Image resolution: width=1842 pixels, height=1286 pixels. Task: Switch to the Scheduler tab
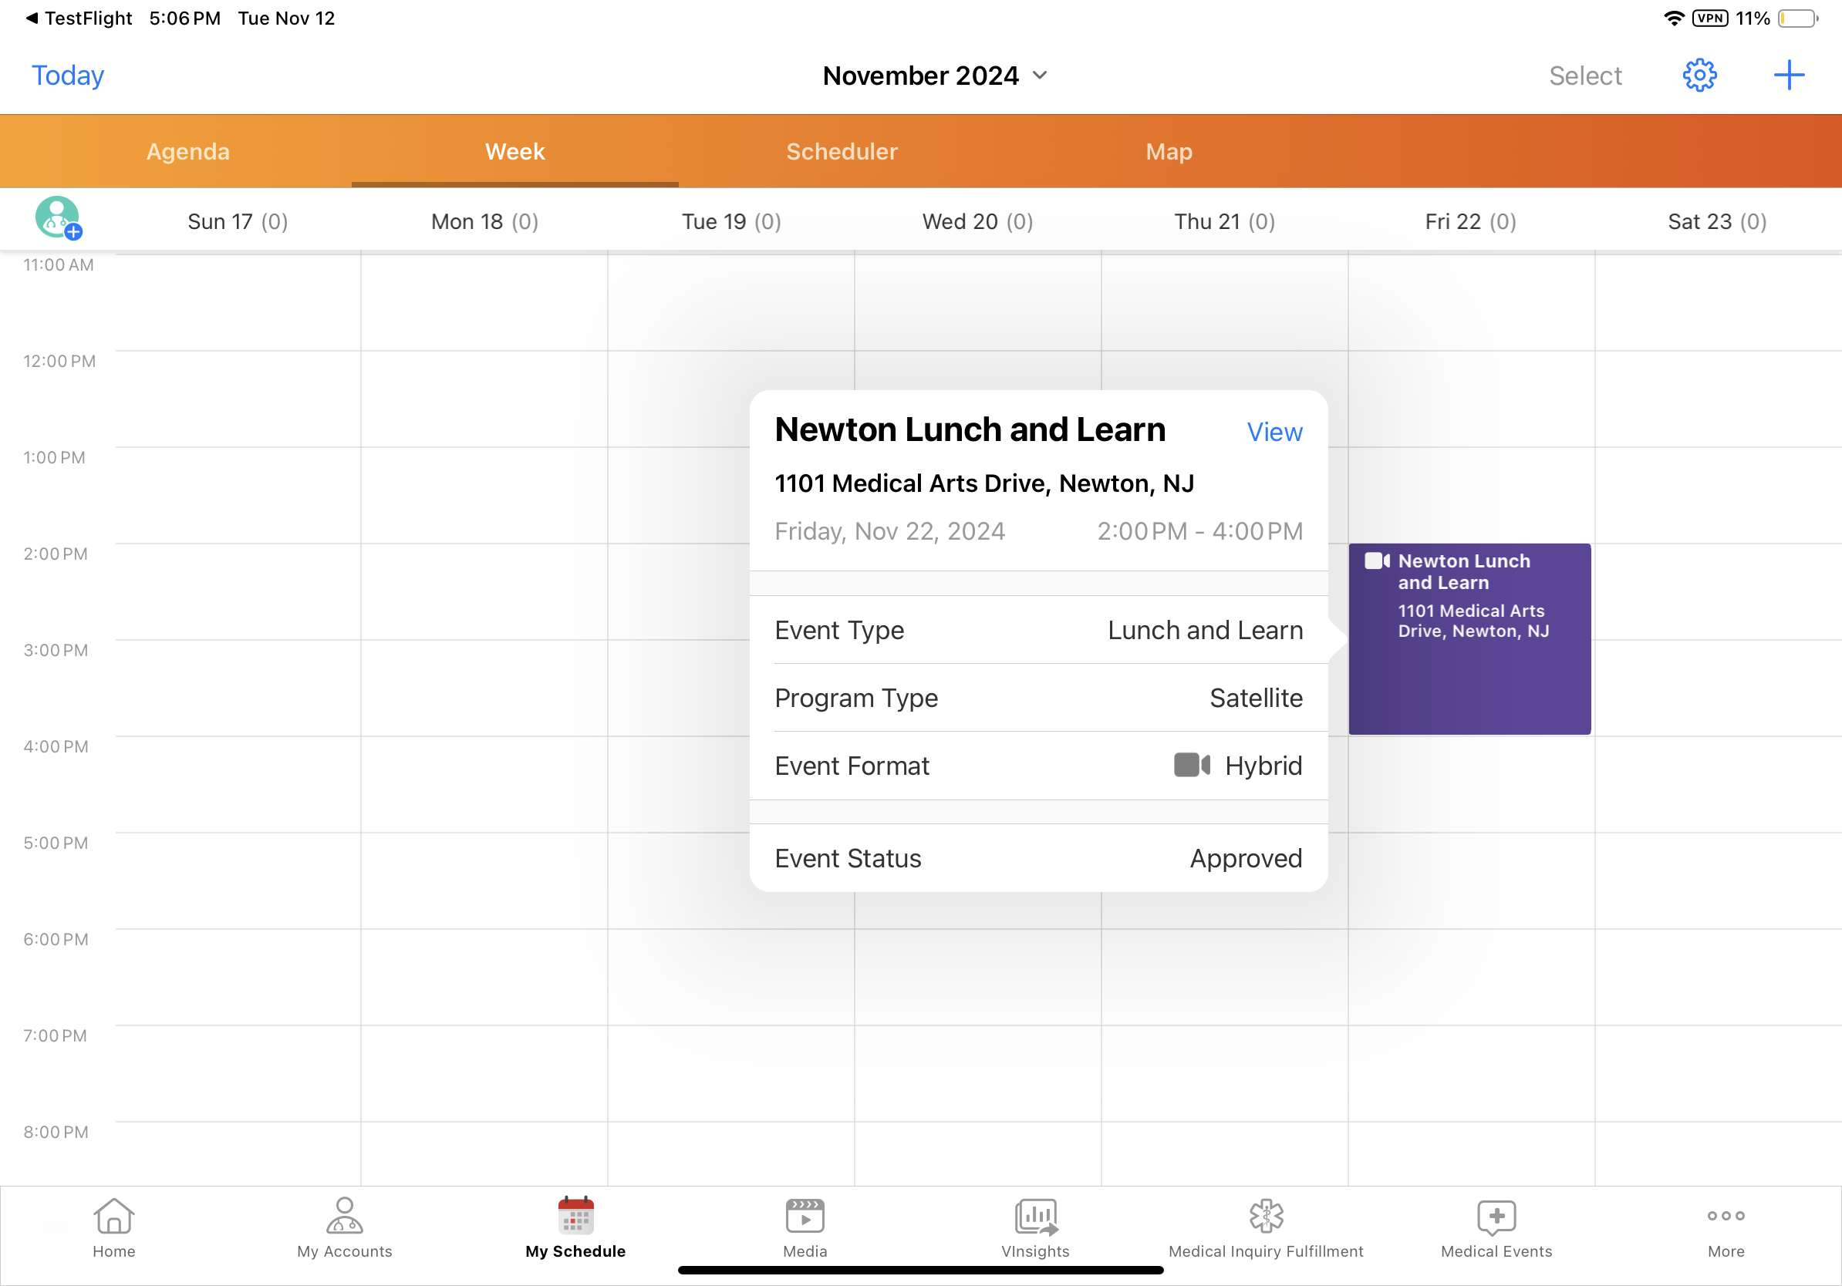pos(842,152)
